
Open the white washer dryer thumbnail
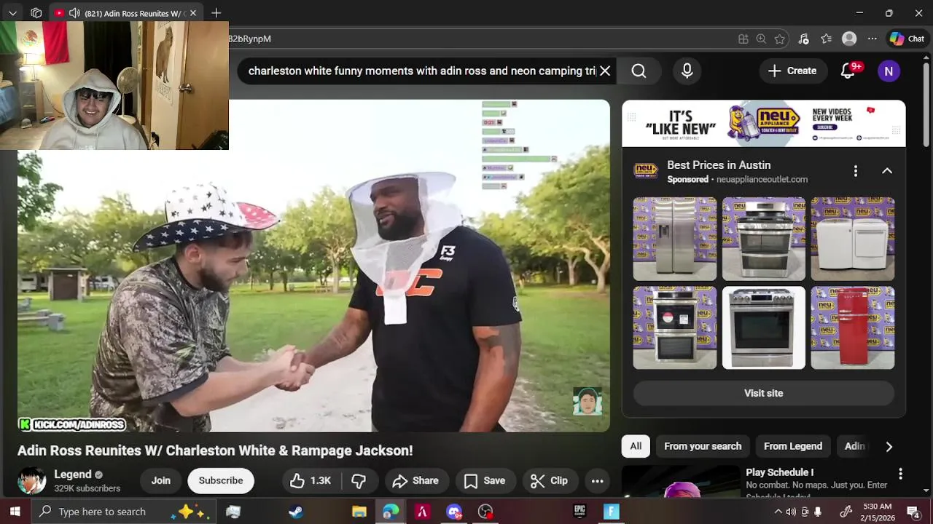[853, 239]
